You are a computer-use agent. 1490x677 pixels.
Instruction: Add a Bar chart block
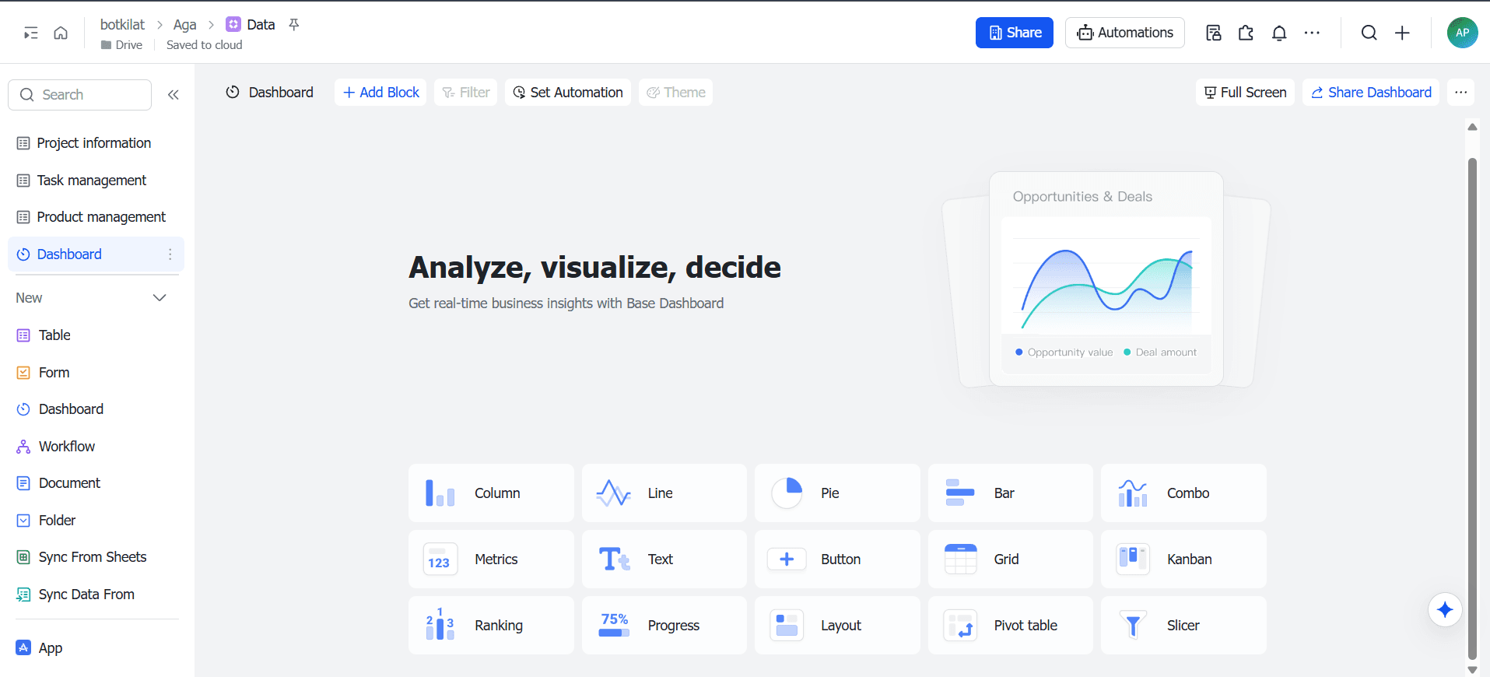pos(1011,493)
